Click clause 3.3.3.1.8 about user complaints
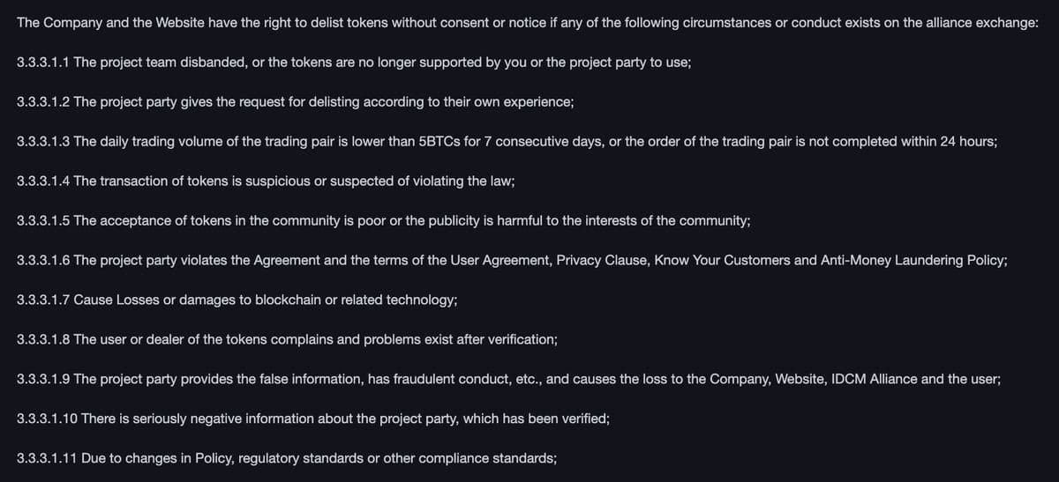Image resolution: width=1059 pixels, height=482 pixels. 287,339
